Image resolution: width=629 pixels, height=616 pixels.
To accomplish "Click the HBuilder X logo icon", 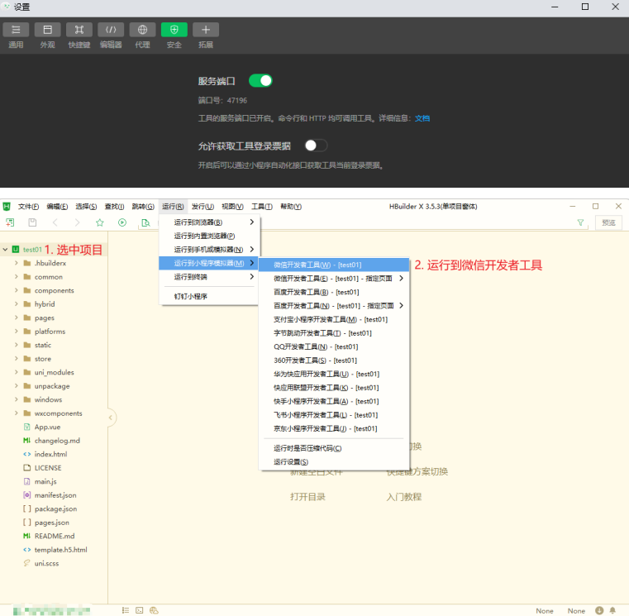I will [7, 206].
